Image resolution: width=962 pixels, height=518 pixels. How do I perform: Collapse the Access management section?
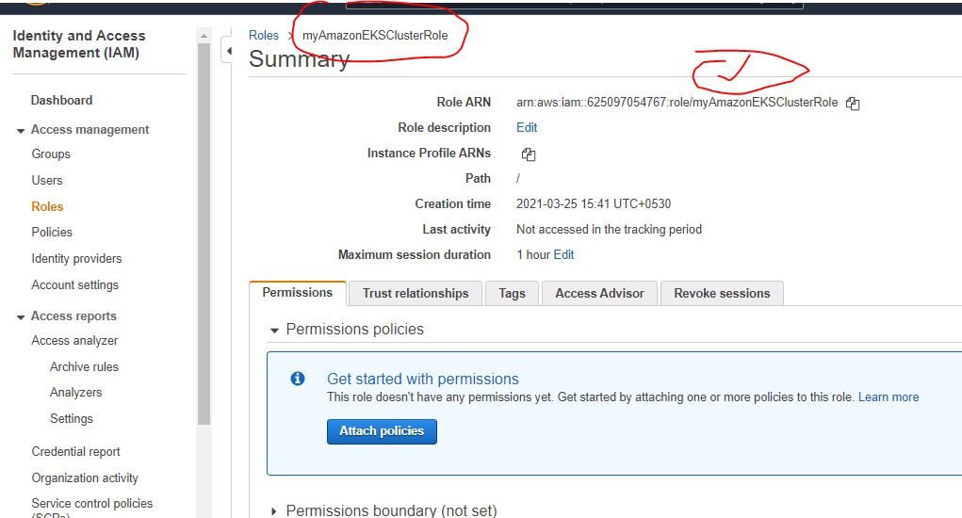[x=21, y=130]
